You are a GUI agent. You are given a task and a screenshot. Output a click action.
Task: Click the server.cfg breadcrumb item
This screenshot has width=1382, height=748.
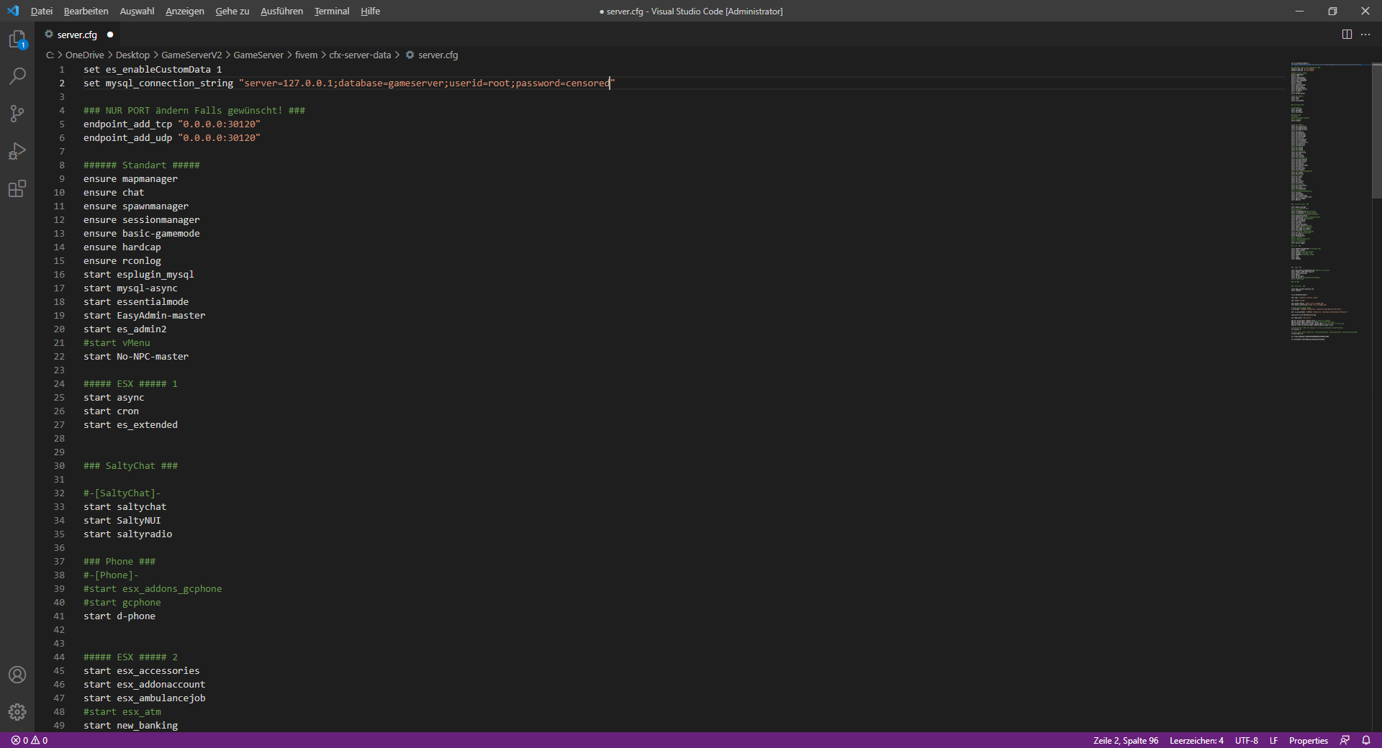(x=431, y=55)
